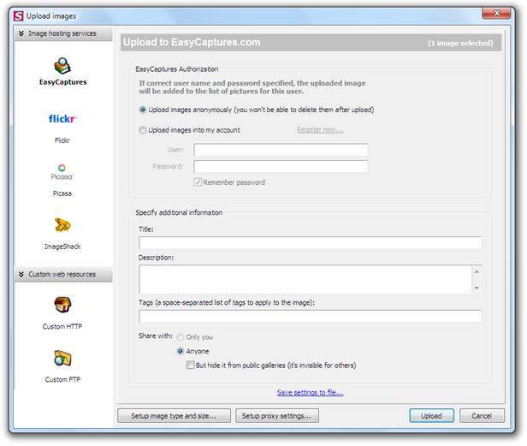The height and width of the screenshot is (446, 527).
Task: Choose the Flickr logo icon
Action: [x=62, y=119]
